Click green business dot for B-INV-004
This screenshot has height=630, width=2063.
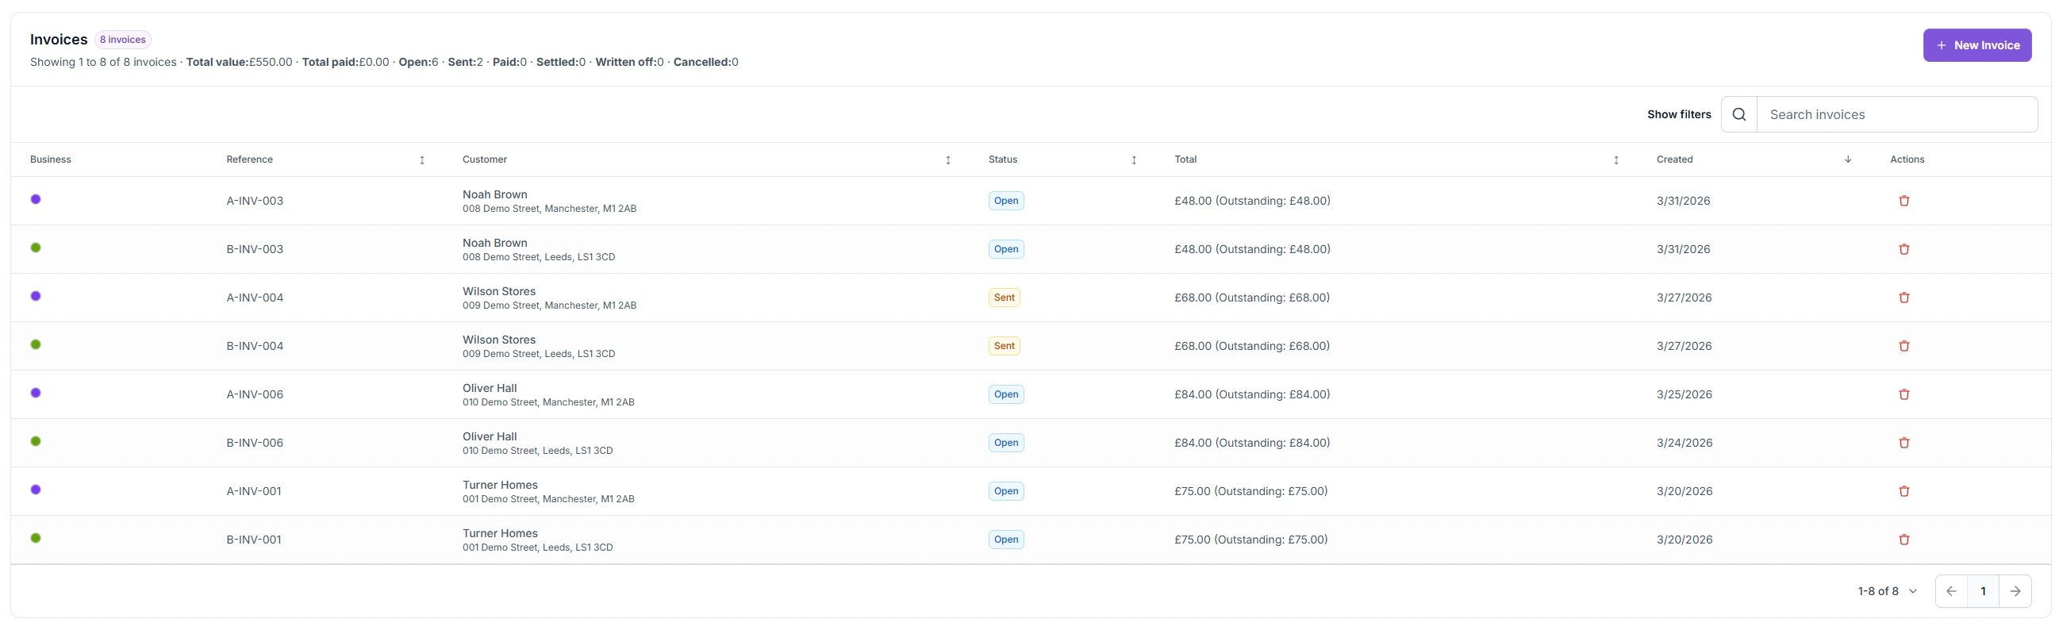(x=35, y=344)
